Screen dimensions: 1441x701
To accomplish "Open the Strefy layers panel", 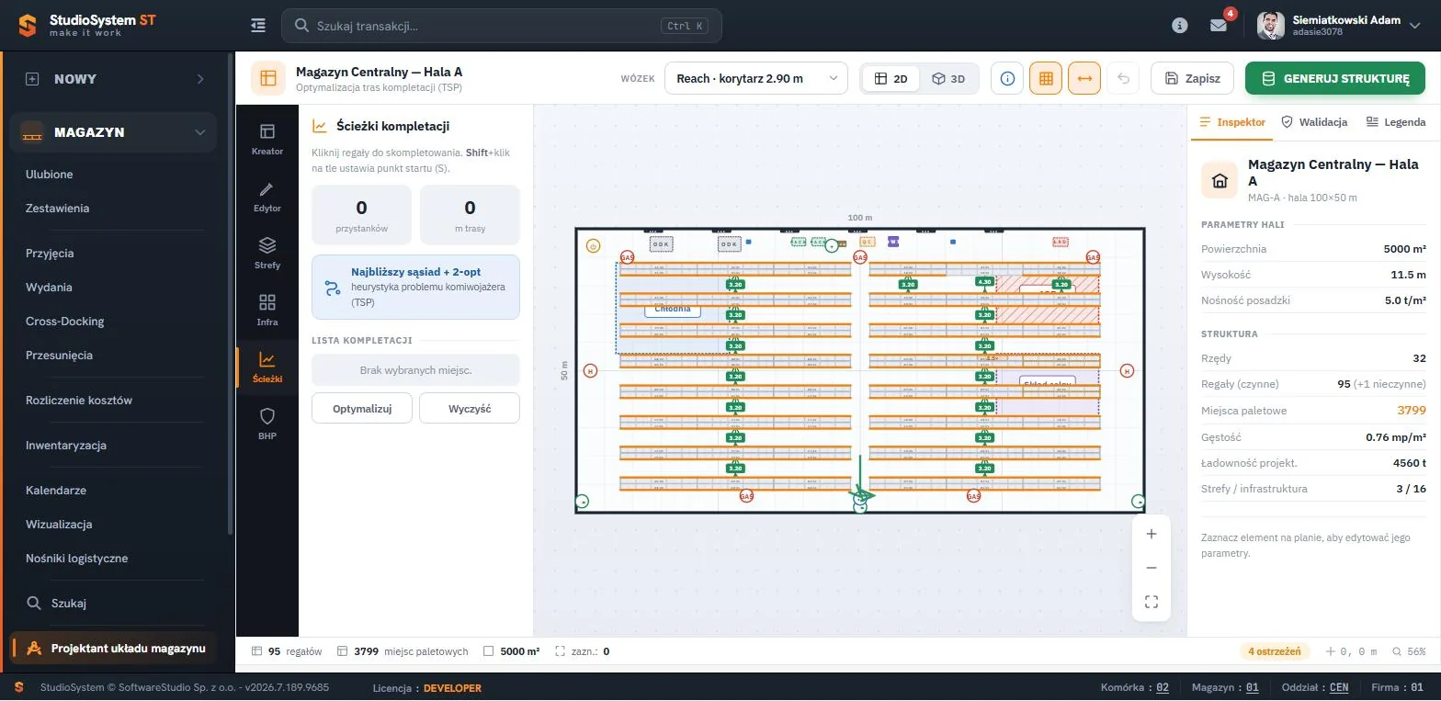I will click(x=267, y=253).
